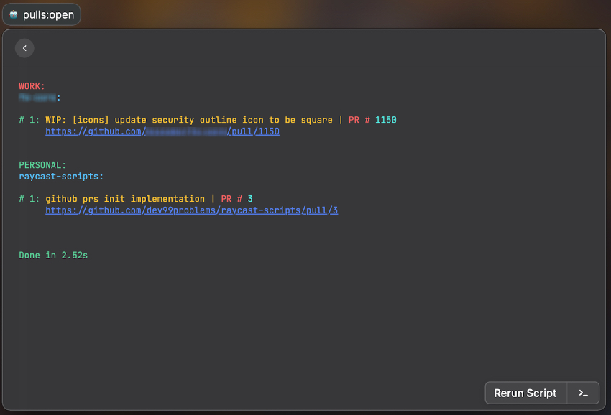Click the PERSONAL: heading text
Viewport: 611px width, 415px height.
tap(42, 165)
